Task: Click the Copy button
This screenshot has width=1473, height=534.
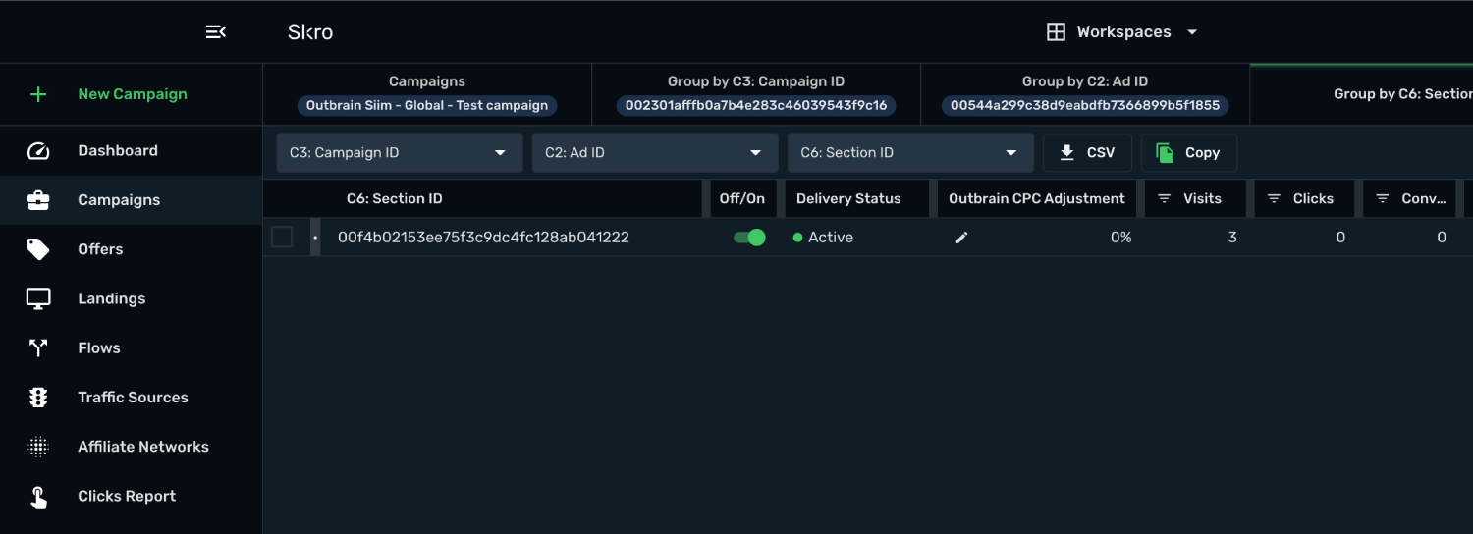Action: tap(1189, 153)
